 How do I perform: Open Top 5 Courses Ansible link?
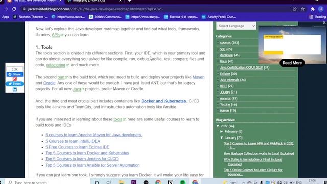pos(92,165)
